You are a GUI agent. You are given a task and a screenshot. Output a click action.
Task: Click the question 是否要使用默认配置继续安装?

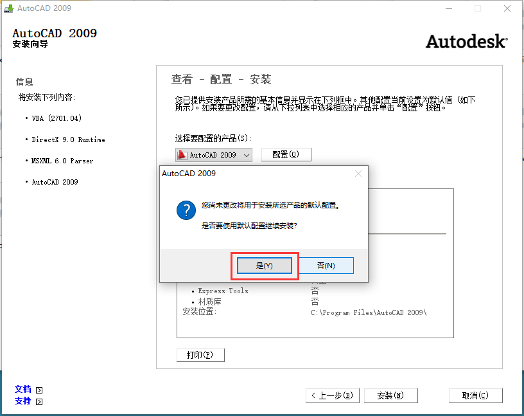tap(249, 226)
